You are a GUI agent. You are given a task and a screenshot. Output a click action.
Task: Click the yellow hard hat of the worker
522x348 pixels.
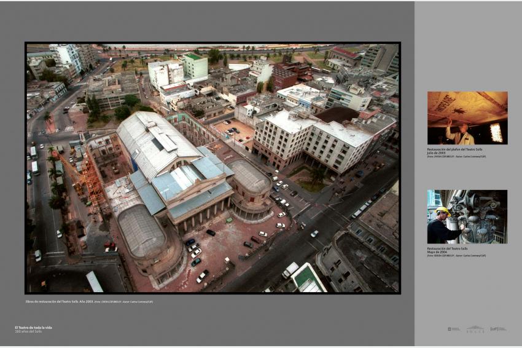pos(442,211)
